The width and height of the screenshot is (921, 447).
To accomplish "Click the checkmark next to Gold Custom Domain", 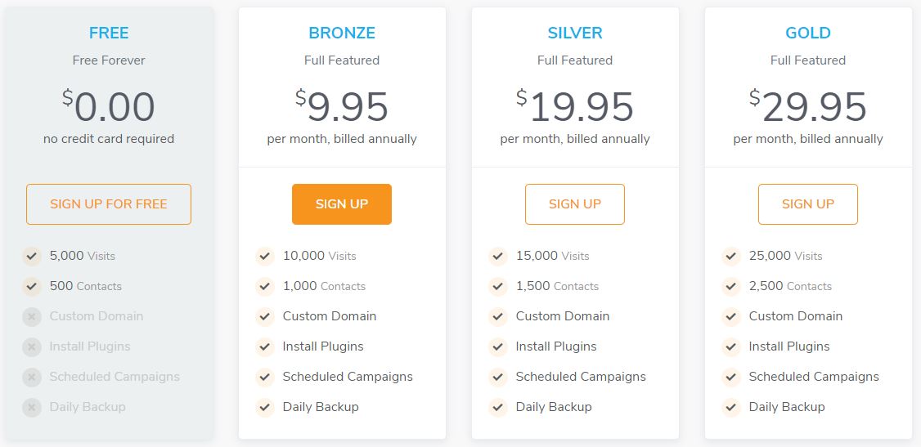I will coord(731,317).
